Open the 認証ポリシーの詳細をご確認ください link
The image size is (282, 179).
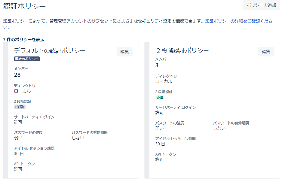point(239,21)
